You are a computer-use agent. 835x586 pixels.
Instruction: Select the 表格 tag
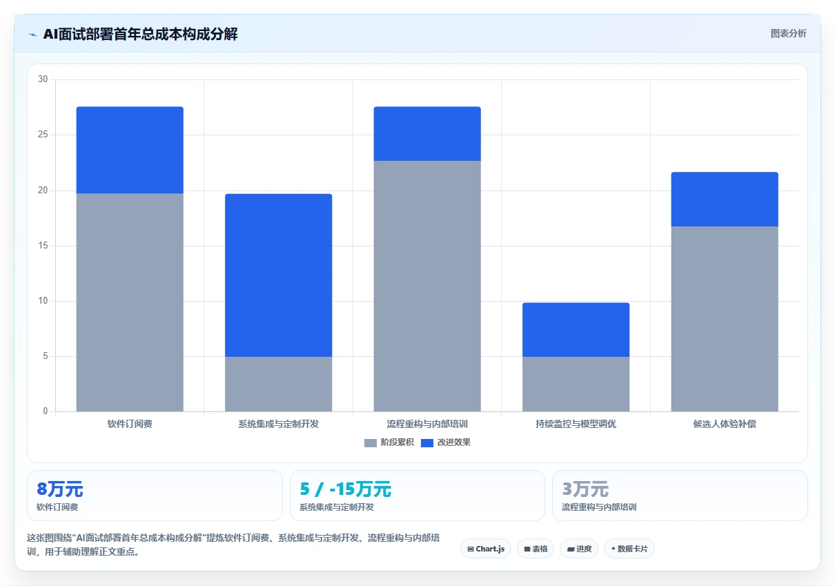click(536, 549)
